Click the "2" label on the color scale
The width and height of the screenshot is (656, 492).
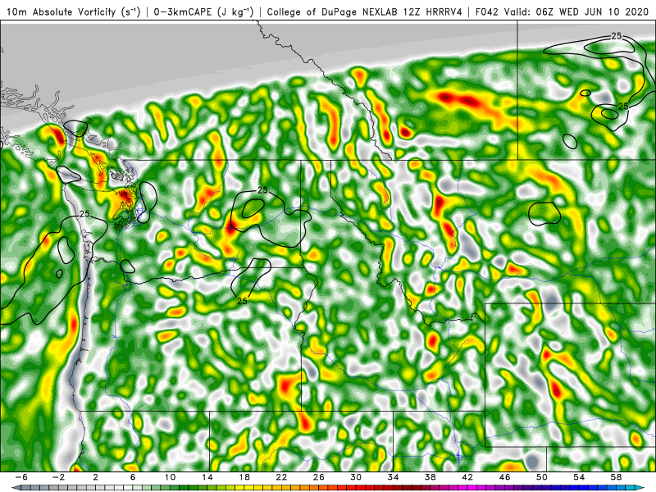[95, 477]
